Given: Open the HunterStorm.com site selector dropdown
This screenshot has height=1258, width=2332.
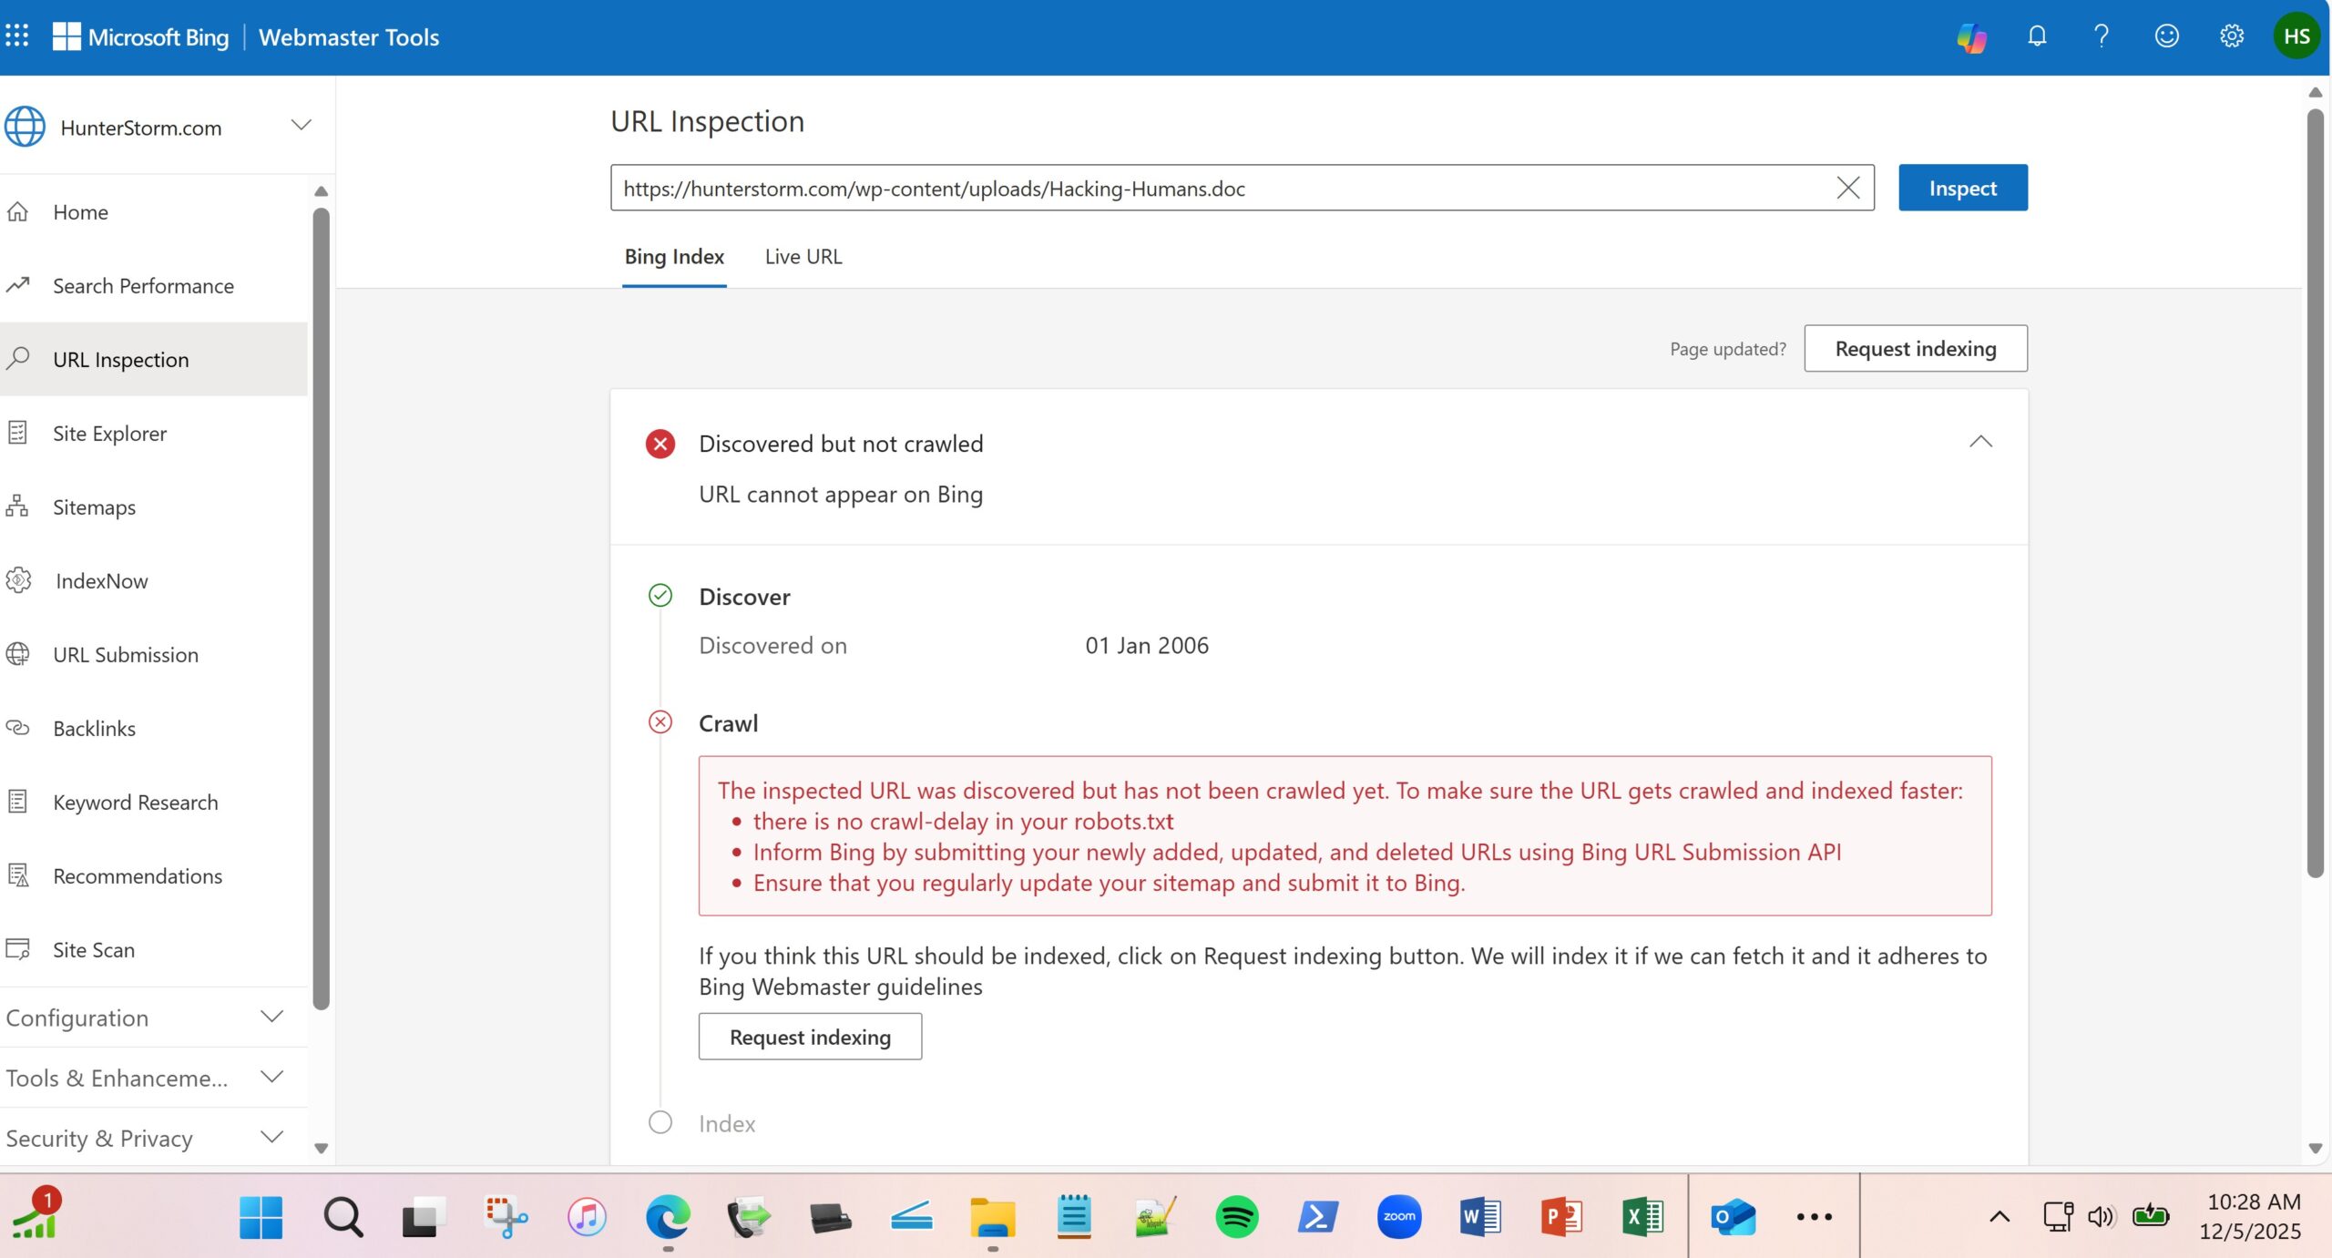Looking at the screenshot, I should [301, 126].
